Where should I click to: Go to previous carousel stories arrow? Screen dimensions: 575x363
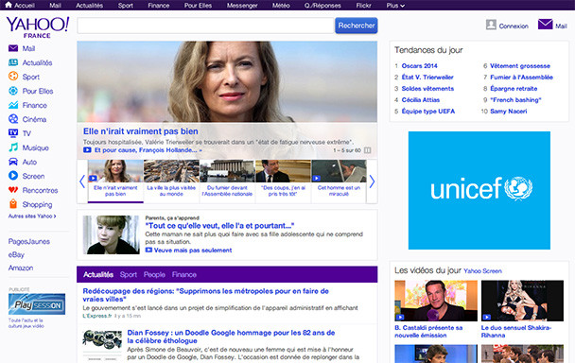click(x=82, y=181)
